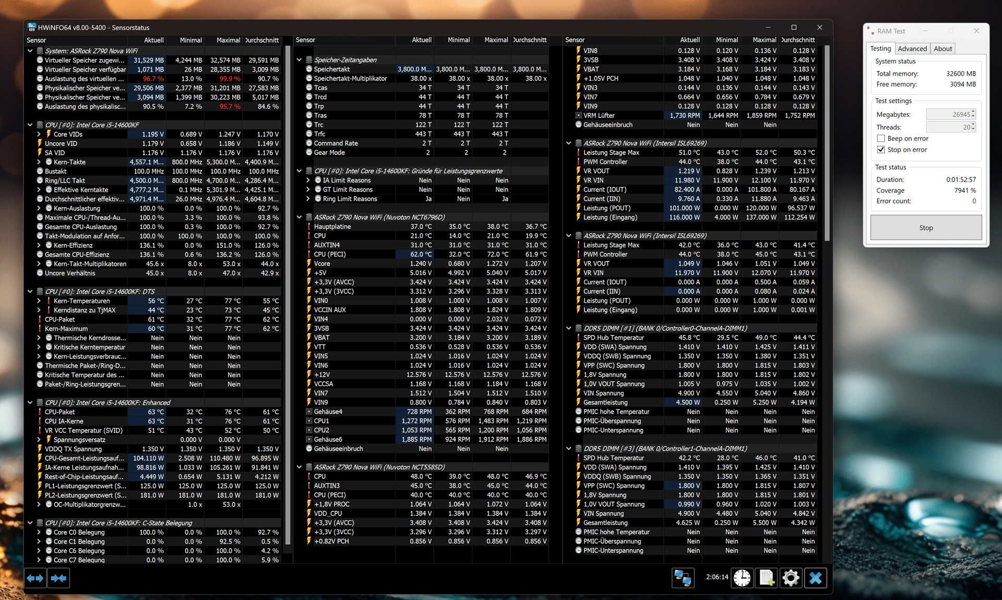Enable the Beep on error checkbox
This screenshot has width=1002, height=600.
(x=881, y=138)
